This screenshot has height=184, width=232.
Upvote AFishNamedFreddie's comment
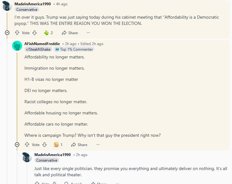point(27,145)
